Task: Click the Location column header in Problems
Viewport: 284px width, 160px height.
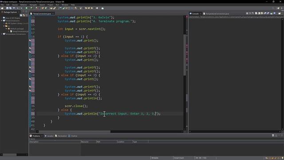Action: [x=124, y=142]
